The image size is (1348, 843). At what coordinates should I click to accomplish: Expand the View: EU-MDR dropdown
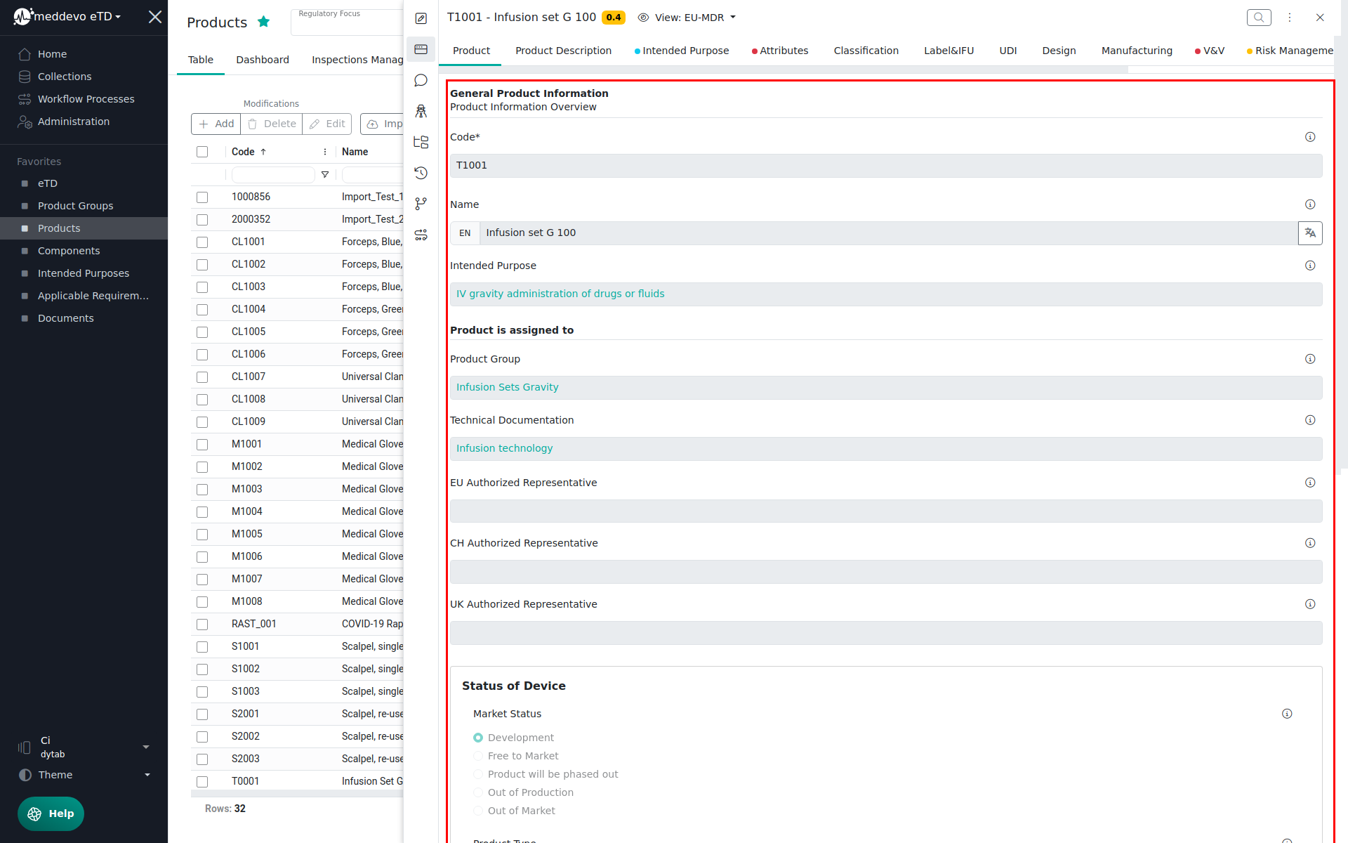(x=688, y=18)
